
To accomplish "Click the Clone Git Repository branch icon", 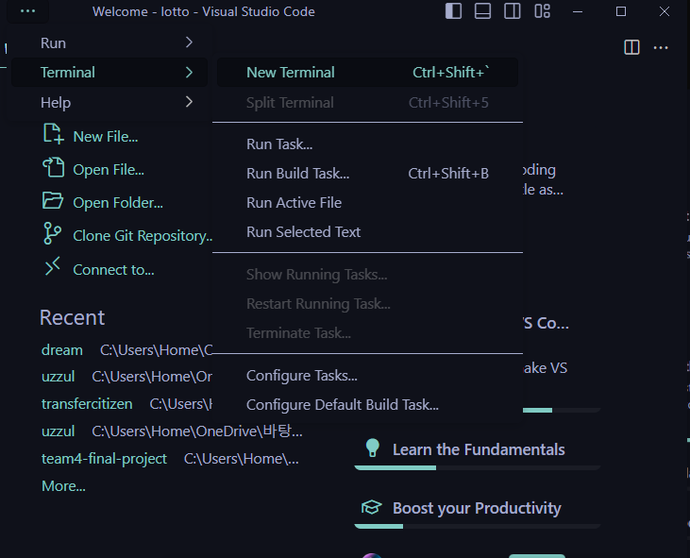I will pos(52,233).
